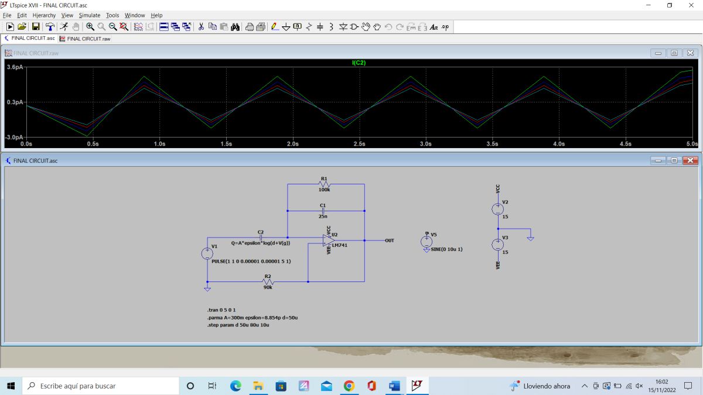This screenshot has width=703, height=395.
Task: Click the Undo arrow icon
Action: click(388, 27)
